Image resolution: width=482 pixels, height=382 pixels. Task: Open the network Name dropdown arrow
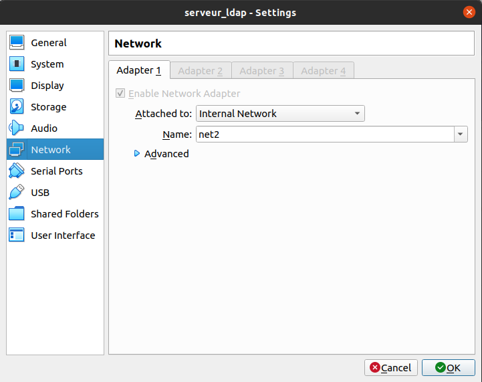click(460, 134)
